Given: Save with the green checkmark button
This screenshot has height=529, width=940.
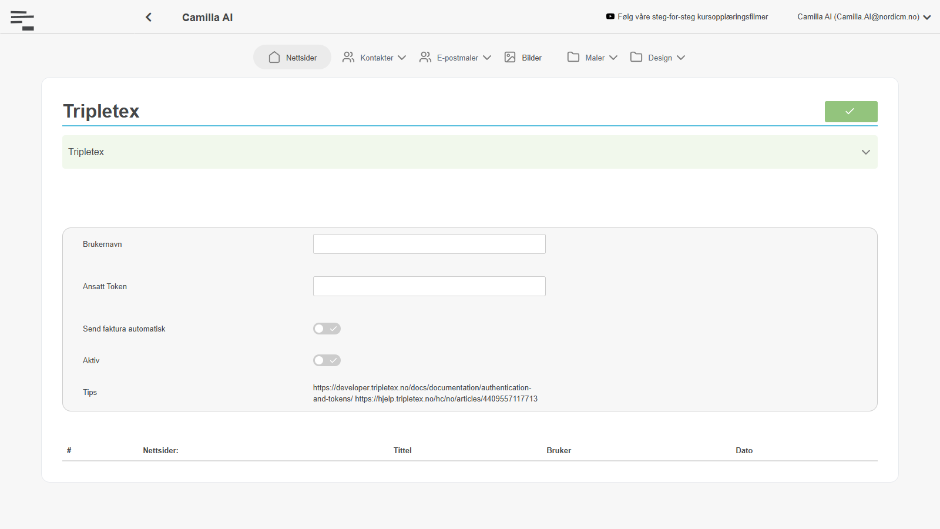Looking at the screenshot, I should click(851, 112).
